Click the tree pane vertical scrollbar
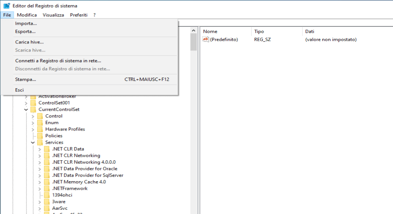Image resolution: width=393 pixels, height=214 pixels. click(193, 128)
